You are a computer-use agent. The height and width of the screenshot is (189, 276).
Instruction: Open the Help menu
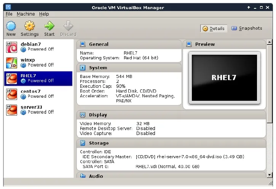pos(44,14)
